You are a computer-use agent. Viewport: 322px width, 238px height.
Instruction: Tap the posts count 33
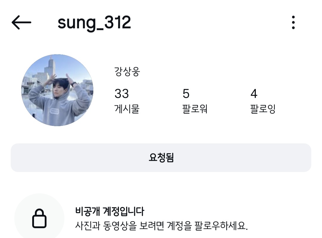click(x=122, y=94)
